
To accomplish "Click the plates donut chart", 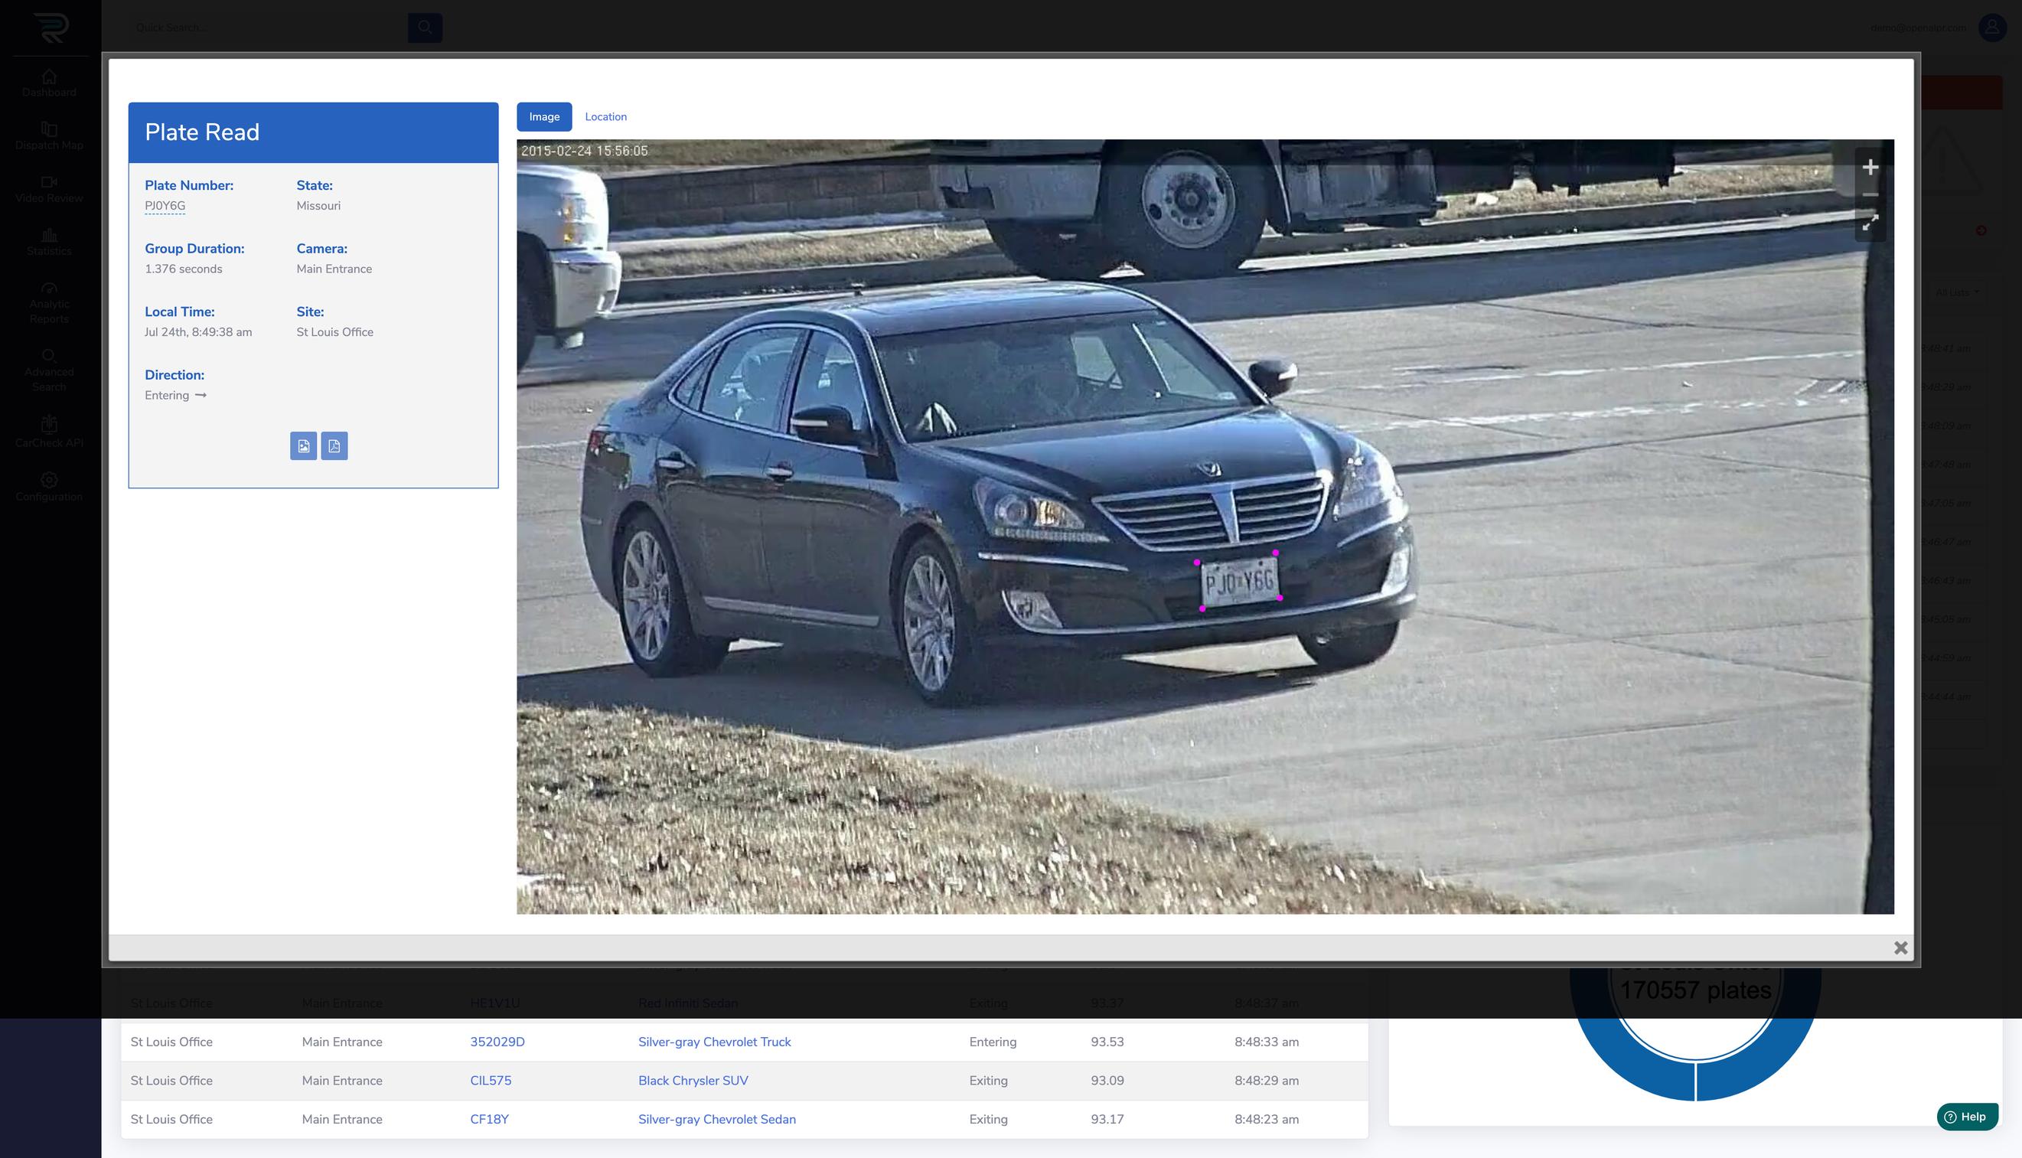I will 1695,1034.
